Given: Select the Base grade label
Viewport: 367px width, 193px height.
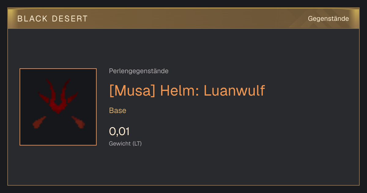Looking at the screenshot, I should point(118,111).
